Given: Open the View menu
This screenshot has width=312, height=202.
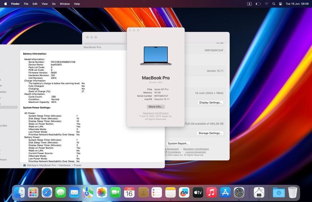Looking at the screenshot, I should (44, 4).
